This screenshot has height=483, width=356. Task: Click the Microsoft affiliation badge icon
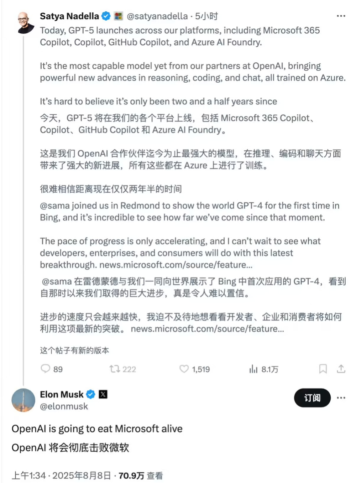pos(118,16)
